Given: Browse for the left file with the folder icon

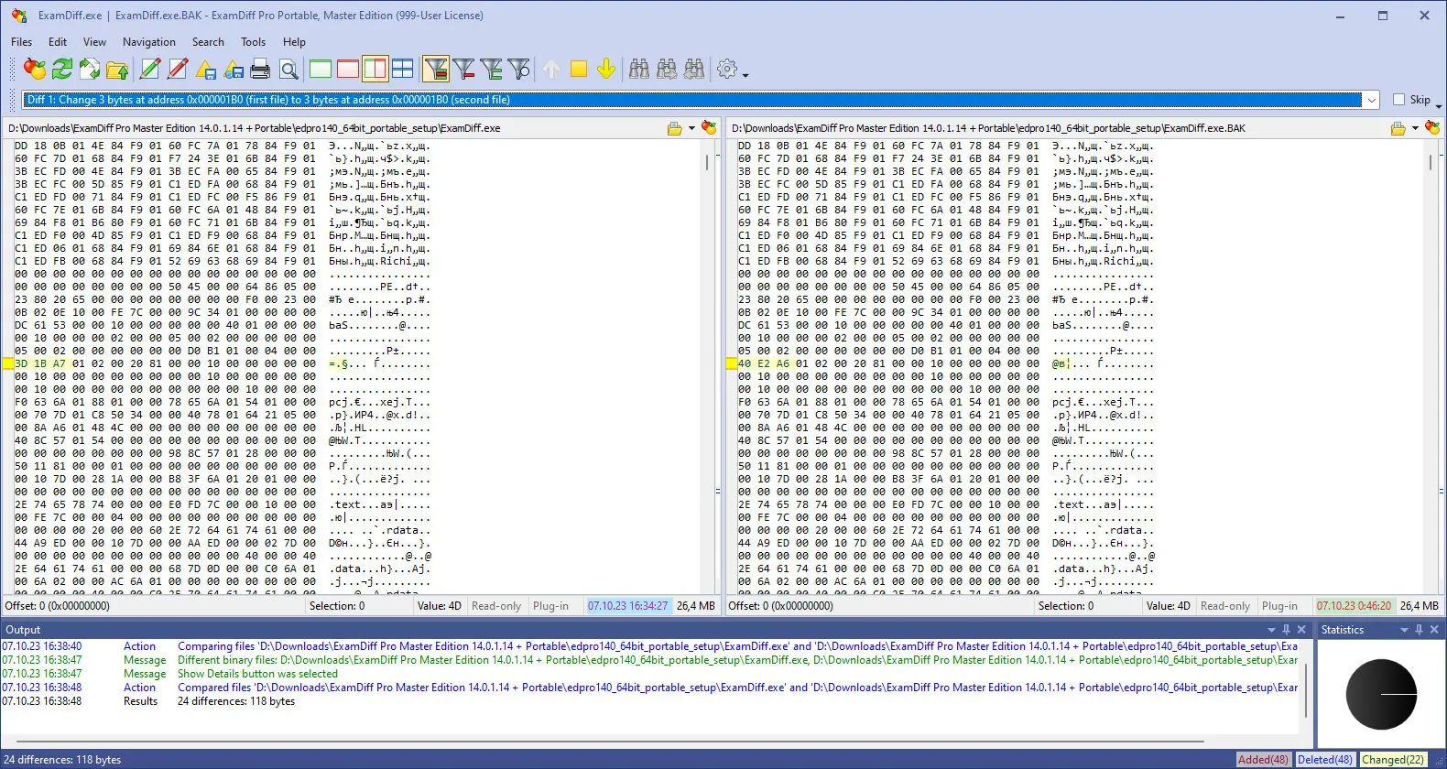Looking at the screenshot, I should (x=675, y=128).
